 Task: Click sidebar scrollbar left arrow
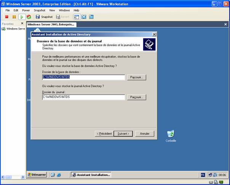coord(3,177)
